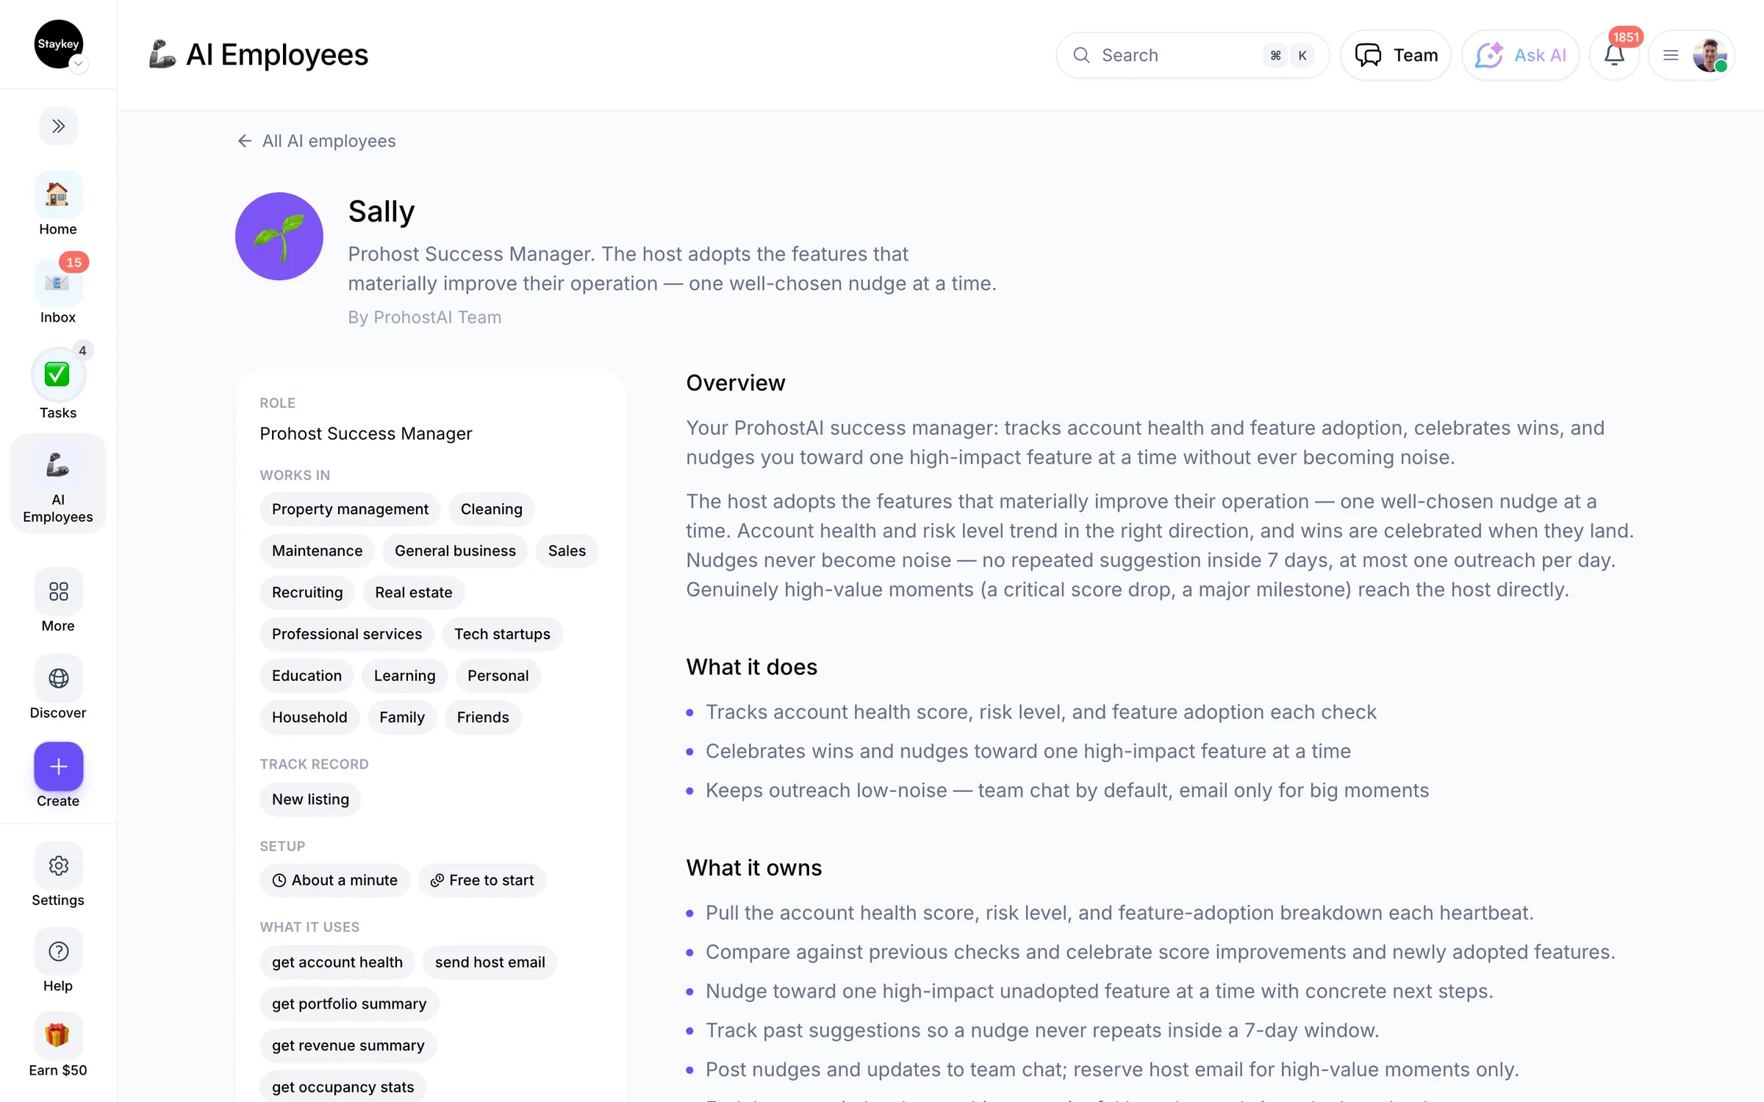The width and height of the screenshot is (1764, 1102).
Task: Select the AI Employees sidebar icon
Action: (58, 484)
